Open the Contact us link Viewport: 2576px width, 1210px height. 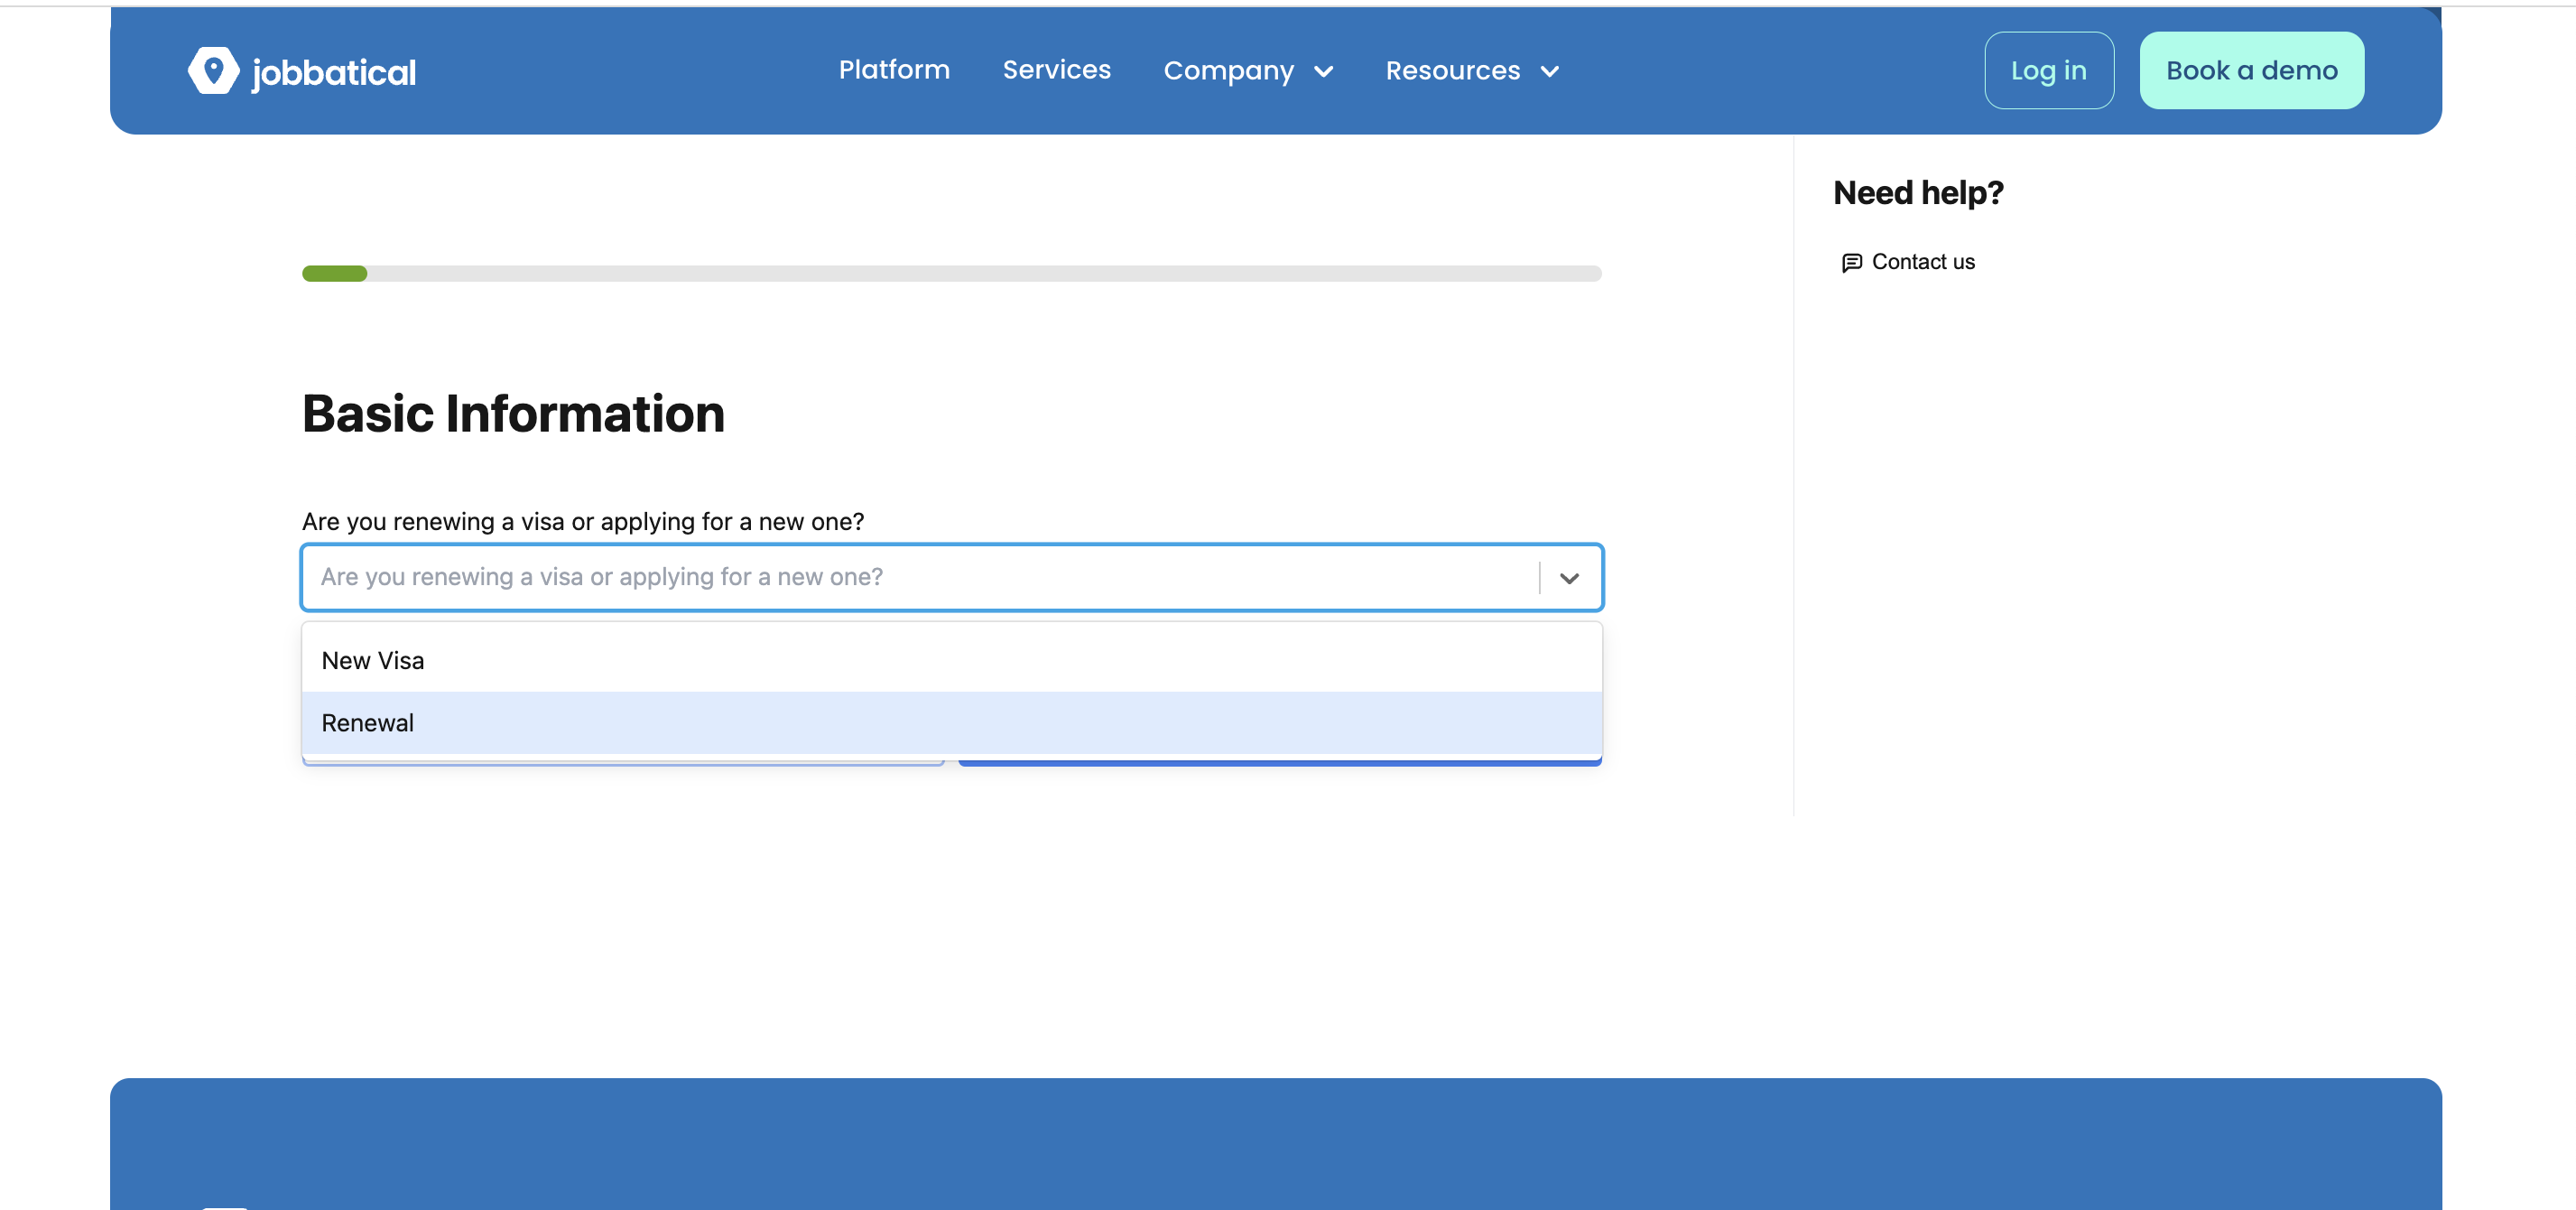click(x=1922, y=262)
